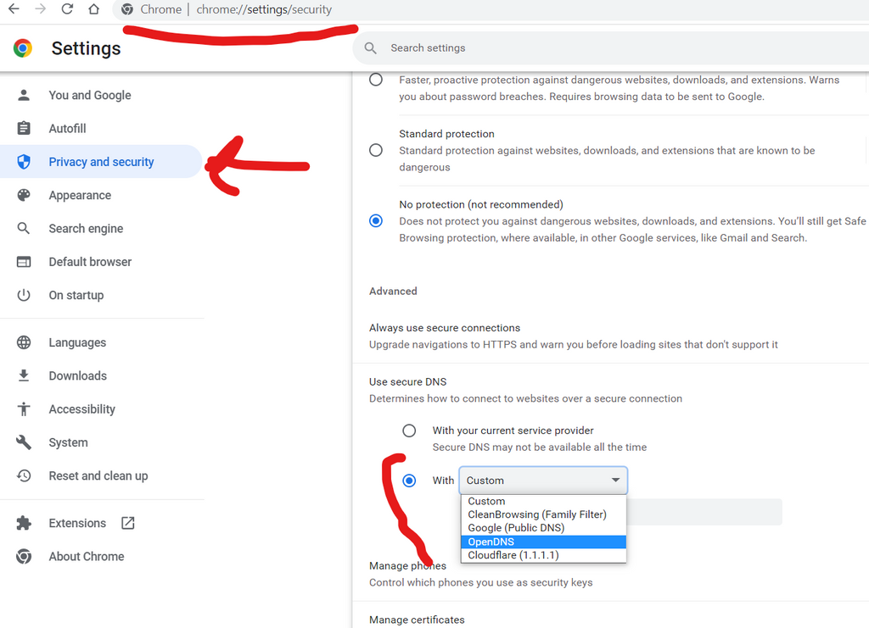Click the restore icon for Reset and clean up
The height and width of the screenshot is (628, 869).
click(23, 475)
